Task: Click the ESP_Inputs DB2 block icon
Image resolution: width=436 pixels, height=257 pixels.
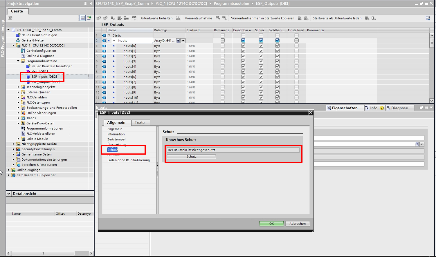Action: tap(28, 77)
